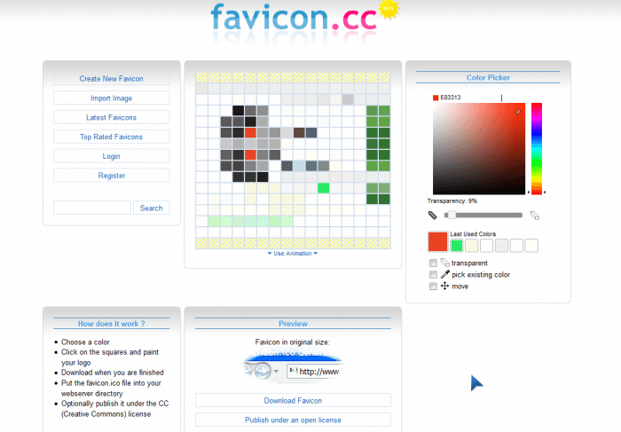This screenshot has width=621, height=432.
Task: Click the Preview heading
Action: click(x=293, y=324)
